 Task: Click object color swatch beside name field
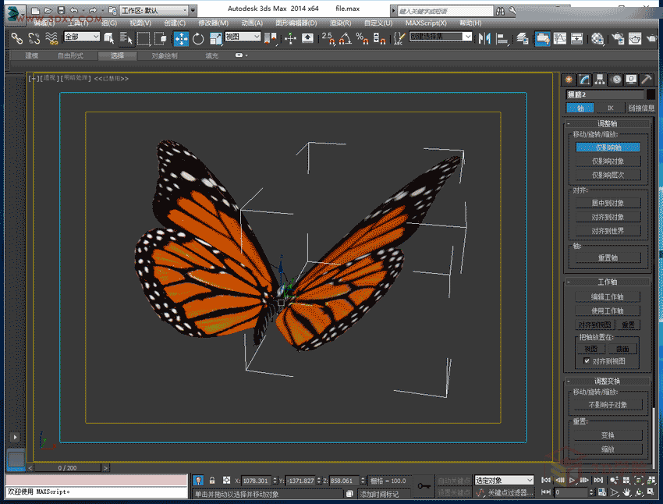pyautogui.click(x=651, y=94)
